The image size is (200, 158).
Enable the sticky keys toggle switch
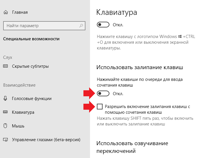(103, 94)
